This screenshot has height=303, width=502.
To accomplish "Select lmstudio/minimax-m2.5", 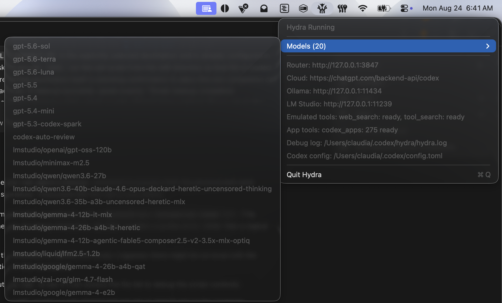I will point(143,163).
